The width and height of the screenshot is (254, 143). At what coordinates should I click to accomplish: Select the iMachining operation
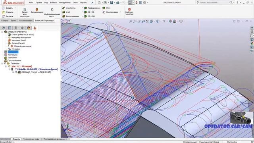coord(69,8)
